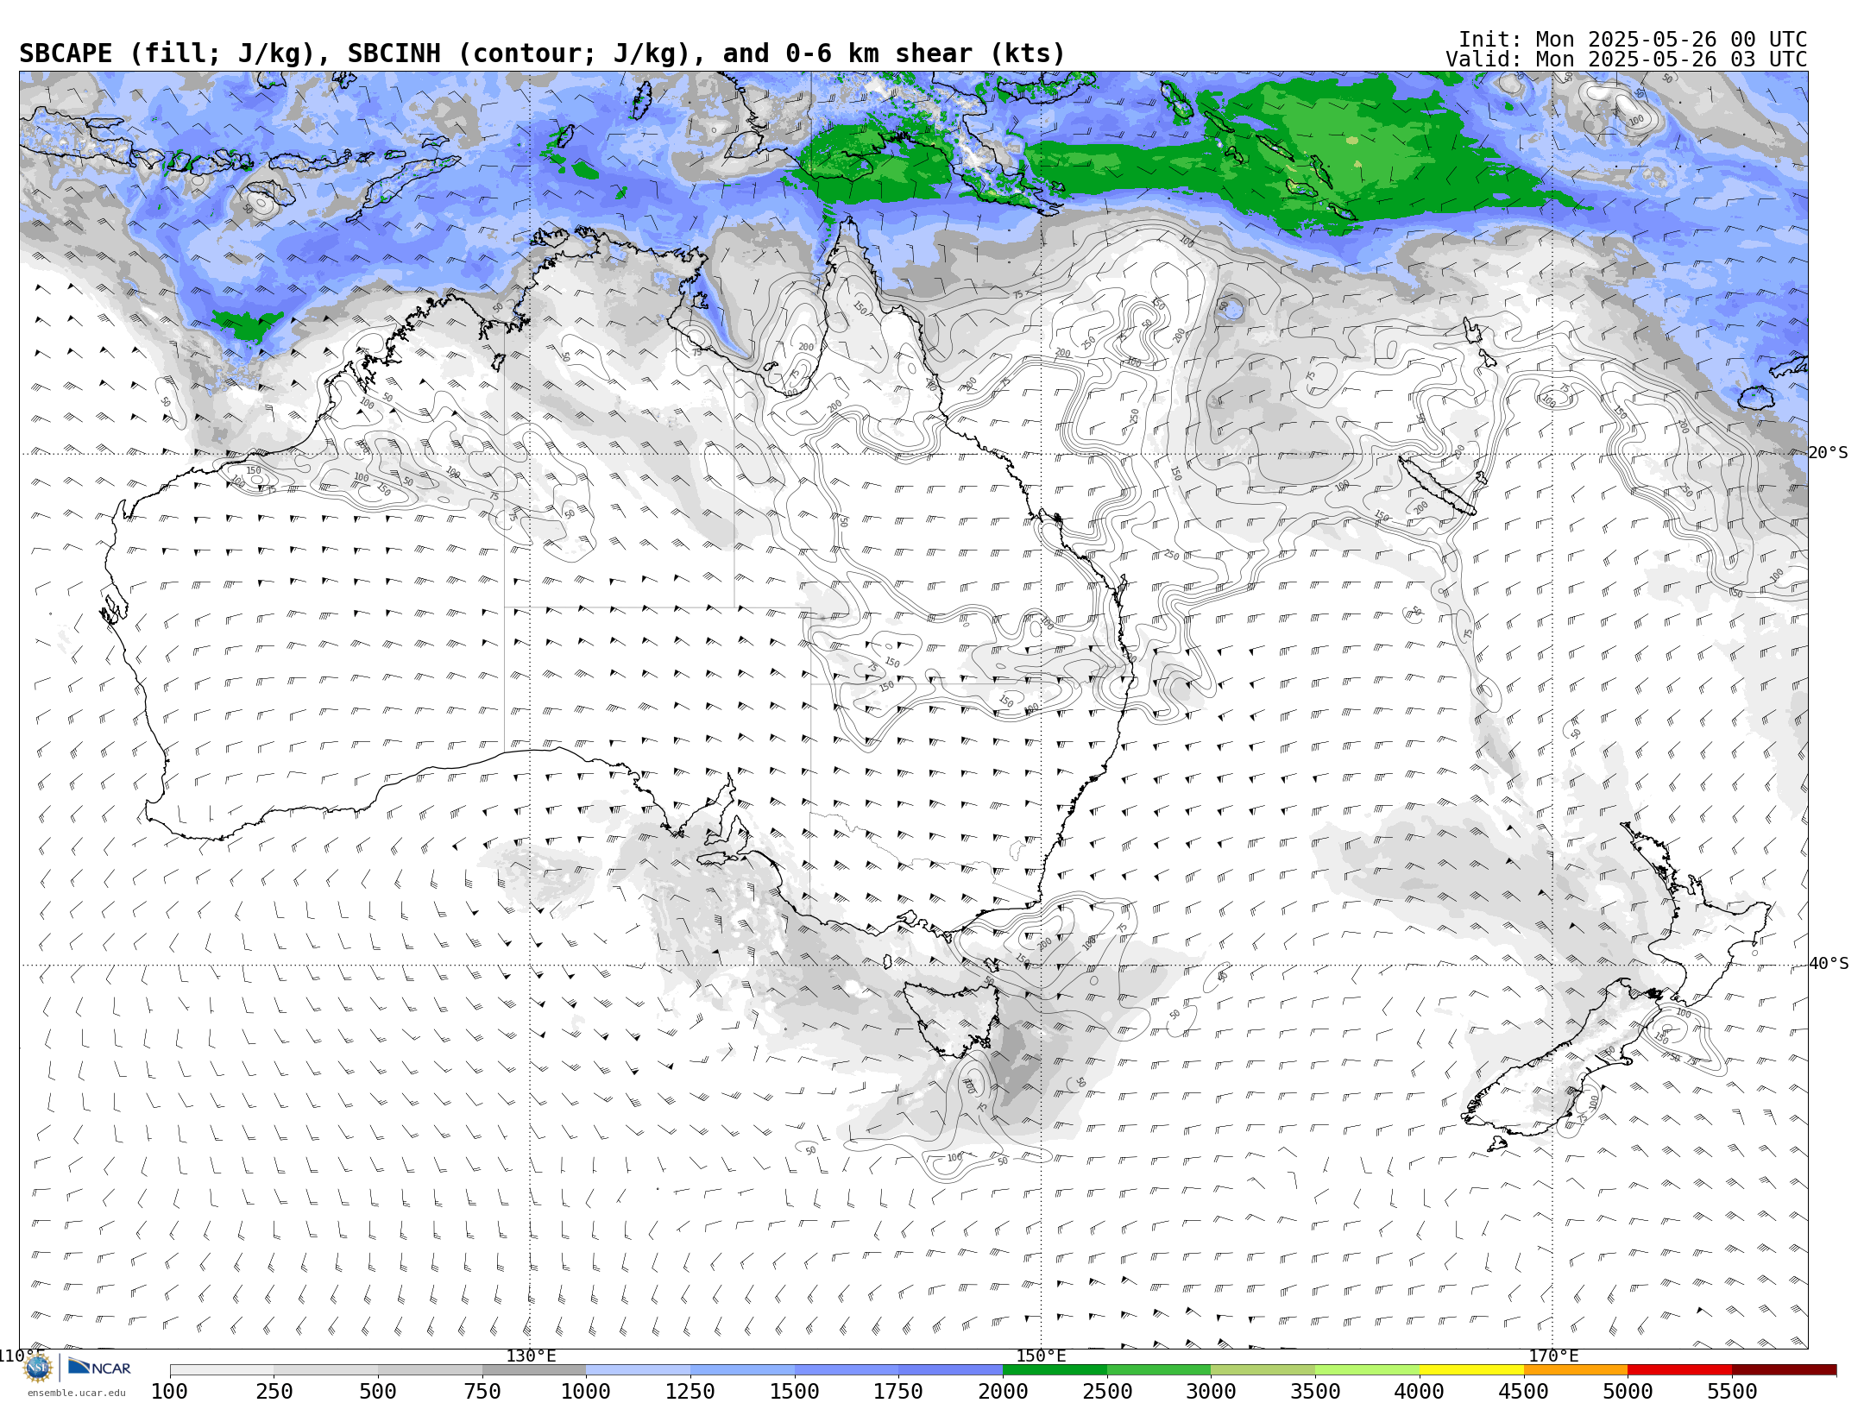The image size is (1864, 1403).
Task: Click the 130°E longitude label
Action: [531, 1356]
